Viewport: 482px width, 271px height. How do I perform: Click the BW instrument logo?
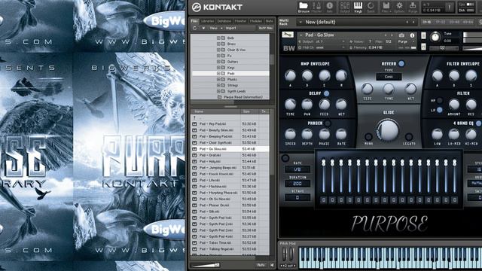288,48
